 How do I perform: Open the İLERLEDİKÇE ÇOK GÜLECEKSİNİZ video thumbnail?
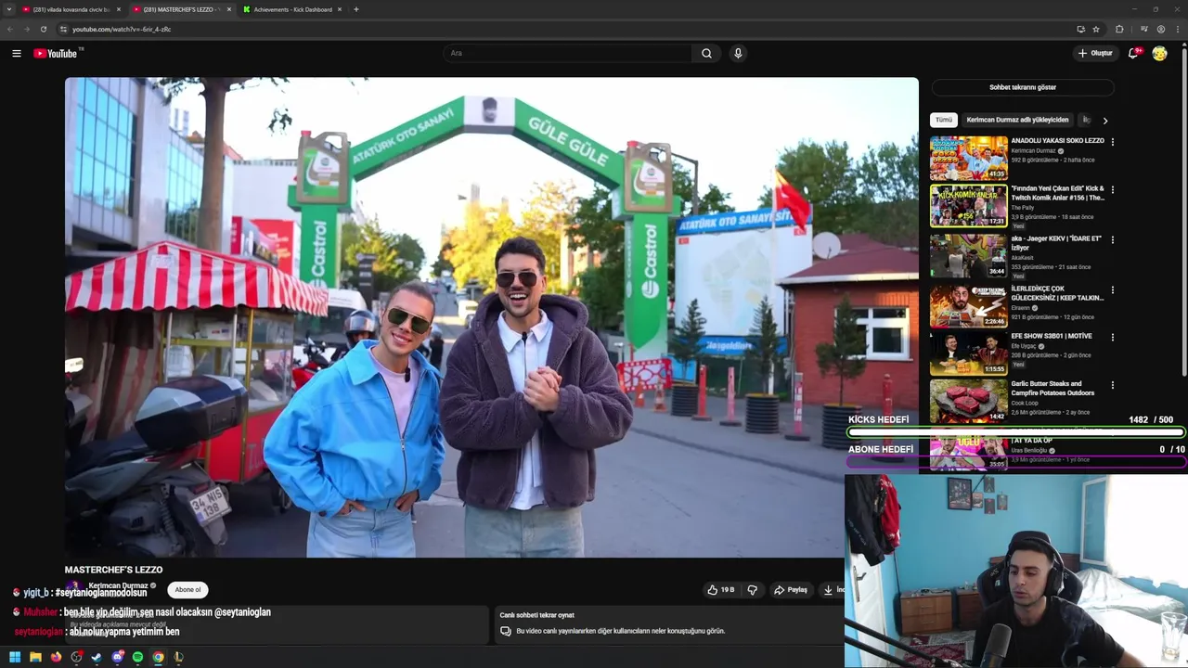pos(969,306)
